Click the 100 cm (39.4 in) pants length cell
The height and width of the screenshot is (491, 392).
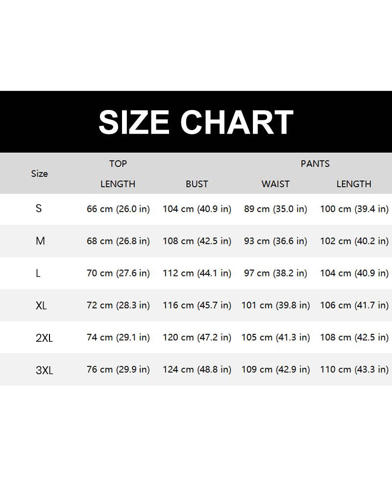pos(354,209)
